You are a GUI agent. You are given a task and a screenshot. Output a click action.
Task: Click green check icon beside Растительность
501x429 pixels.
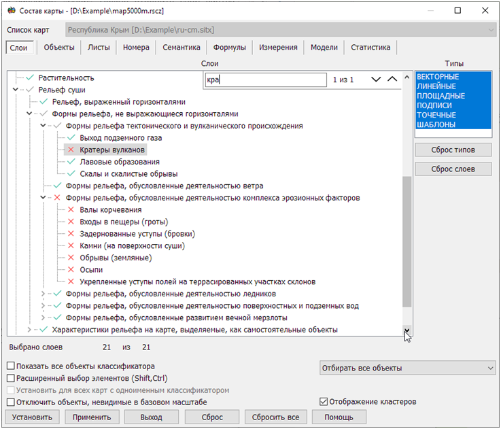tap(30, 78)
